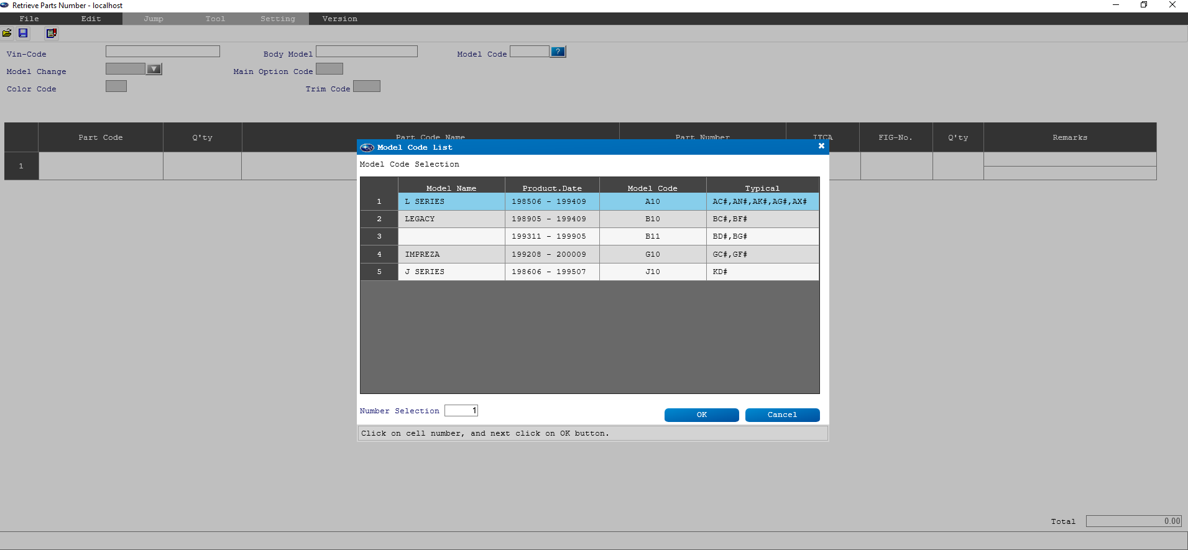Click the KD# typical cell

pos(763,272)
